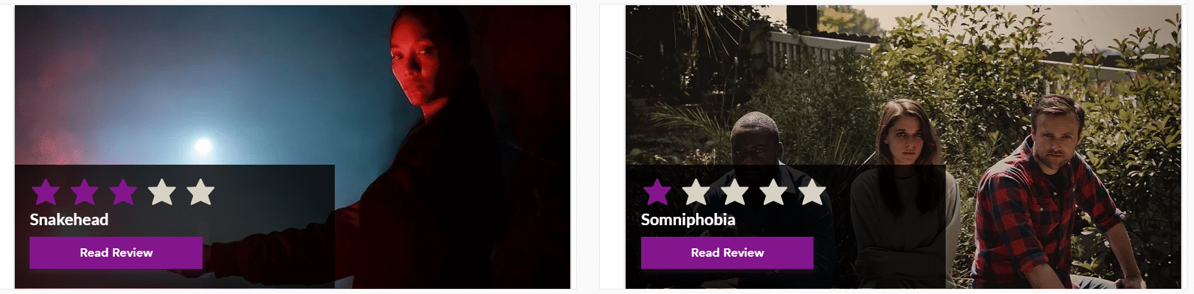Click the fifth white star on Somniphobia

(x=812, y=192)
